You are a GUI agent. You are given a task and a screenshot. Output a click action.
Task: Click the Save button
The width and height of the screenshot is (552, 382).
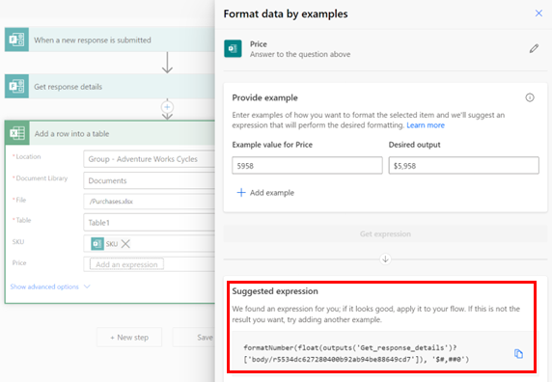(194, 338)
